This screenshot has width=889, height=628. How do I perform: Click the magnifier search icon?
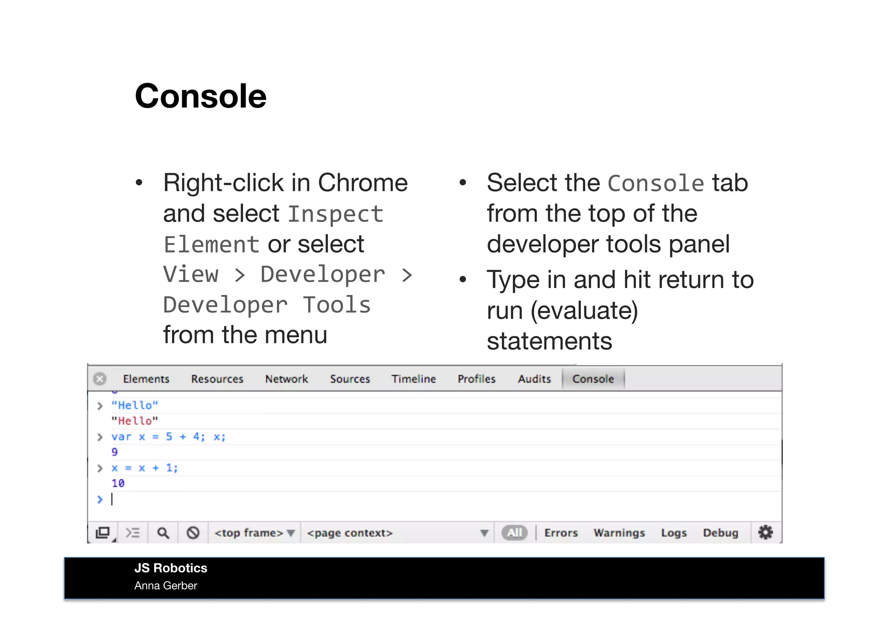tap(163, 533)
